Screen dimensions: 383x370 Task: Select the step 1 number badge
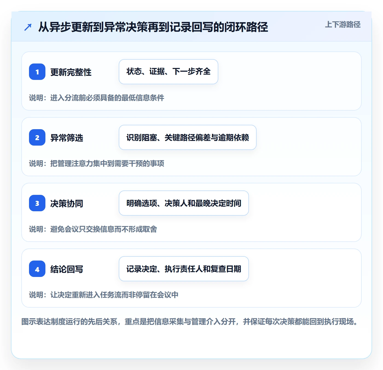[37, 72]
